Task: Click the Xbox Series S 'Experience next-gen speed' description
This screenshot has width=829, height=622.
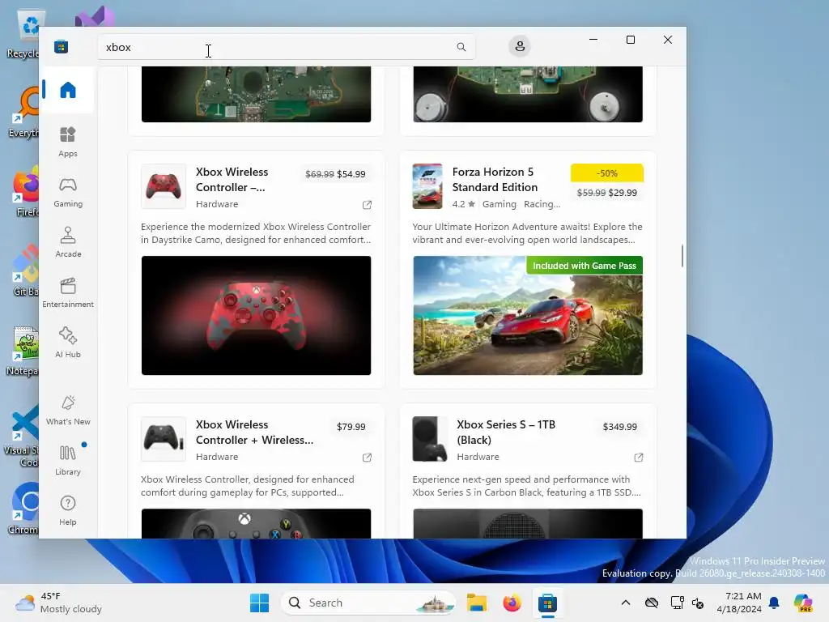Action: coord(526,486)
